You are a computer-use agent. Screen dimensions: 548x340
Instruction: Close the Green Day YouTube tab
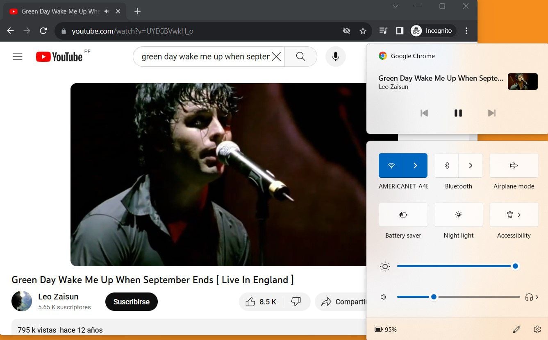[118, 11]
